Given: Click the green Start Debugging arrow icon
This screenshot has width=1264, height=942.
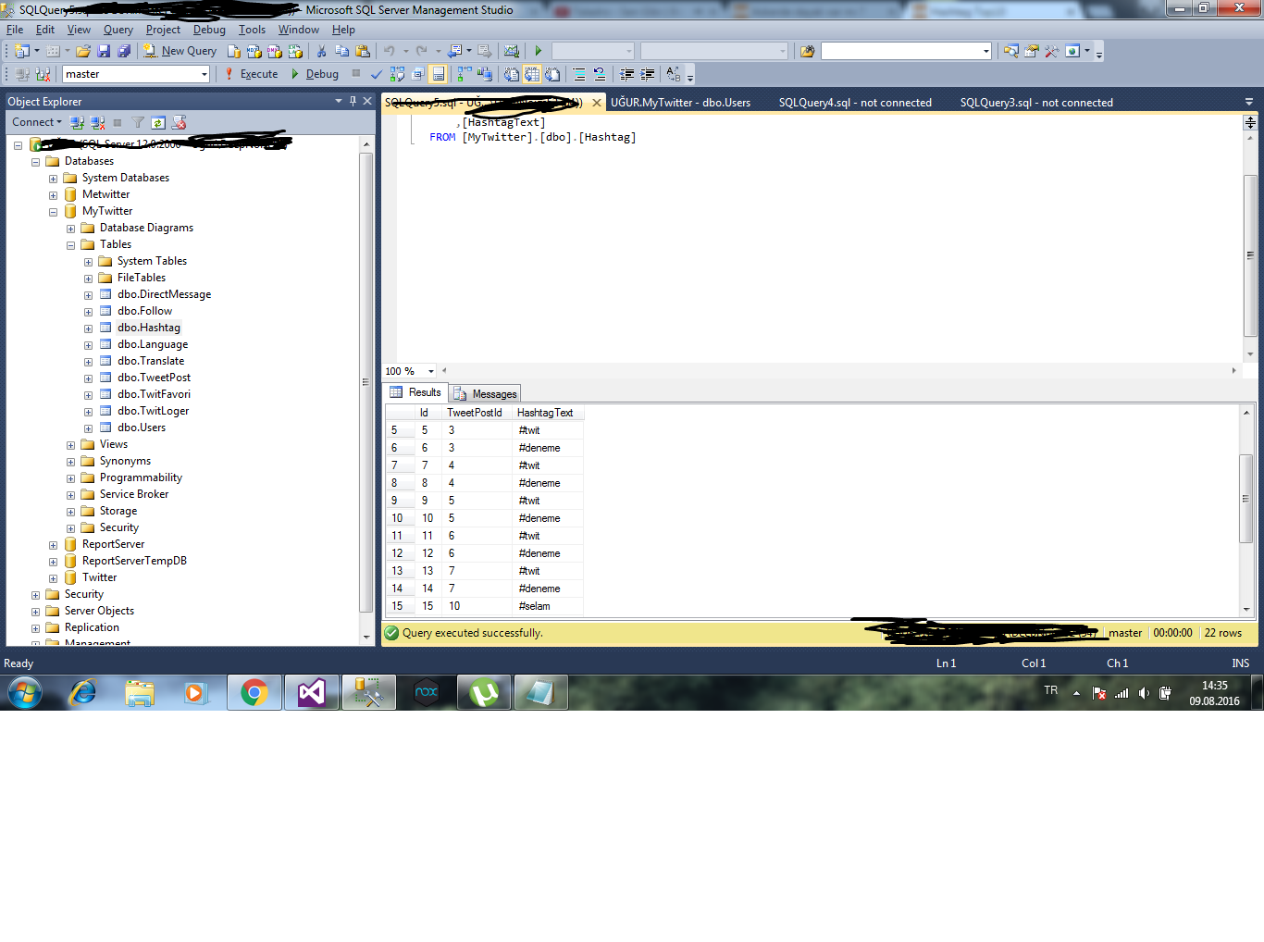Looking at the screenshot, I should 538,51.
